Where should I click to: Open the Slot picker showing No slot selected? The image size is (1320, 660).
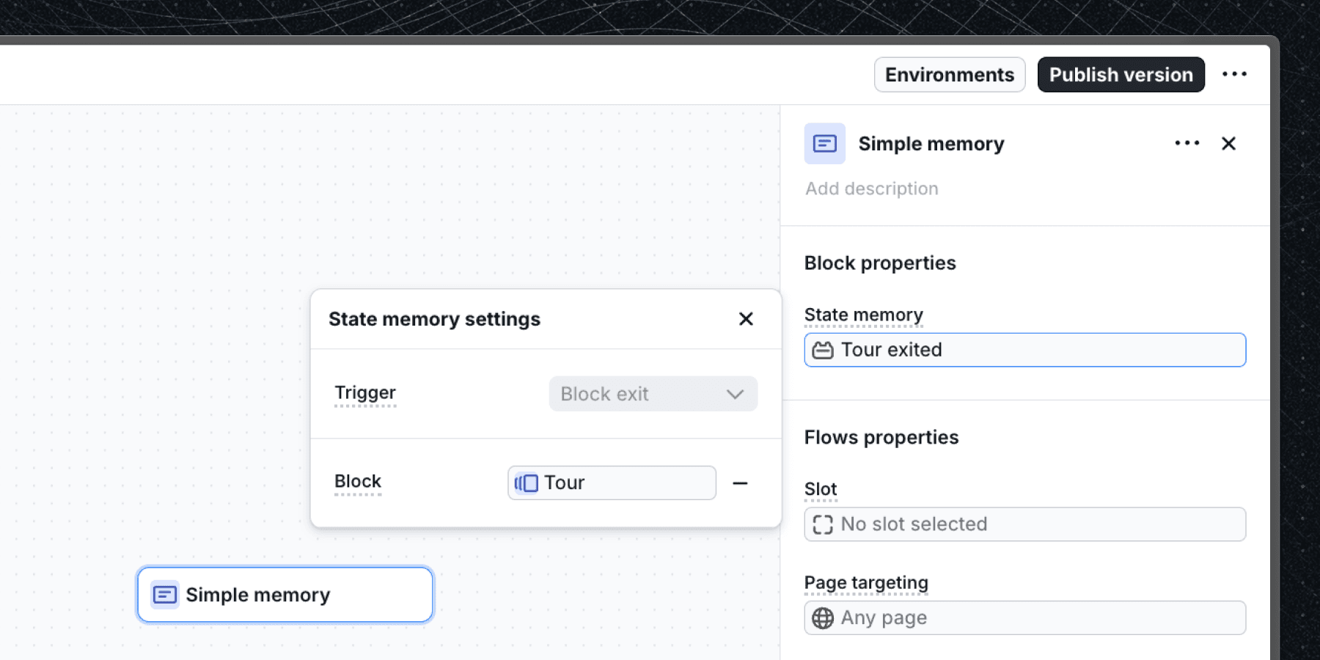click(1024, 524)
